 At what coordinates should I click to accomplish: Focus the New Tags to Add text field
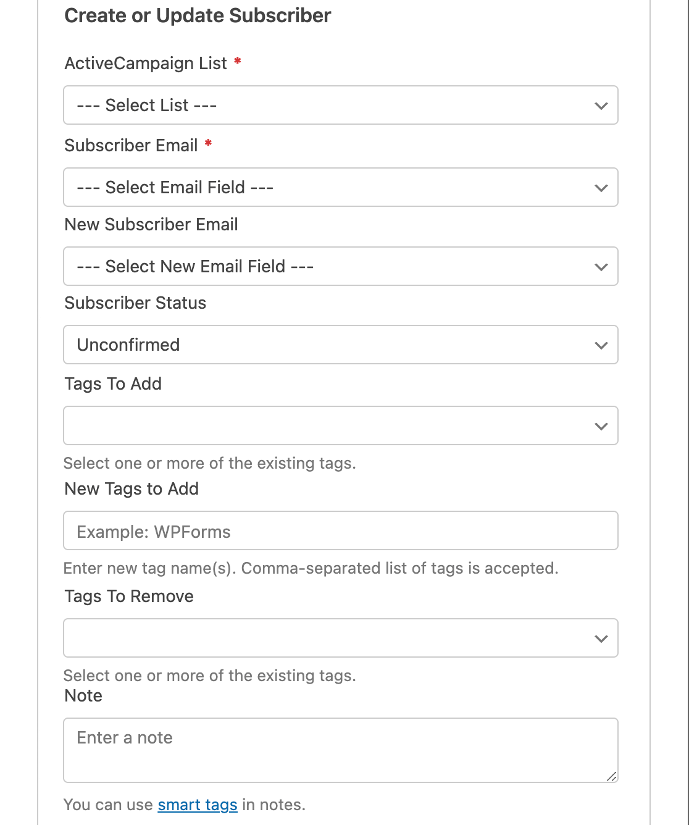click(340, 531)
